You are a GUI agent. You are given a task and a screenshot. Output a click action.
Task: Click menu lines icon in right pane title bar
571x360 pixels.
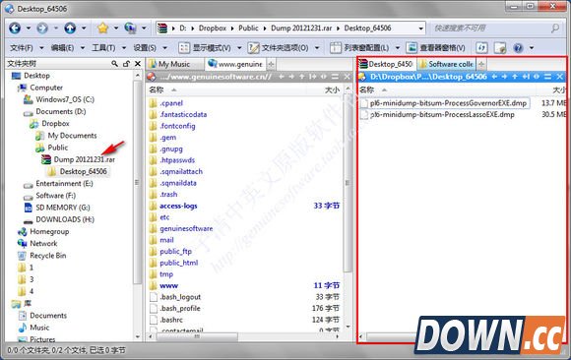(547, 77)
